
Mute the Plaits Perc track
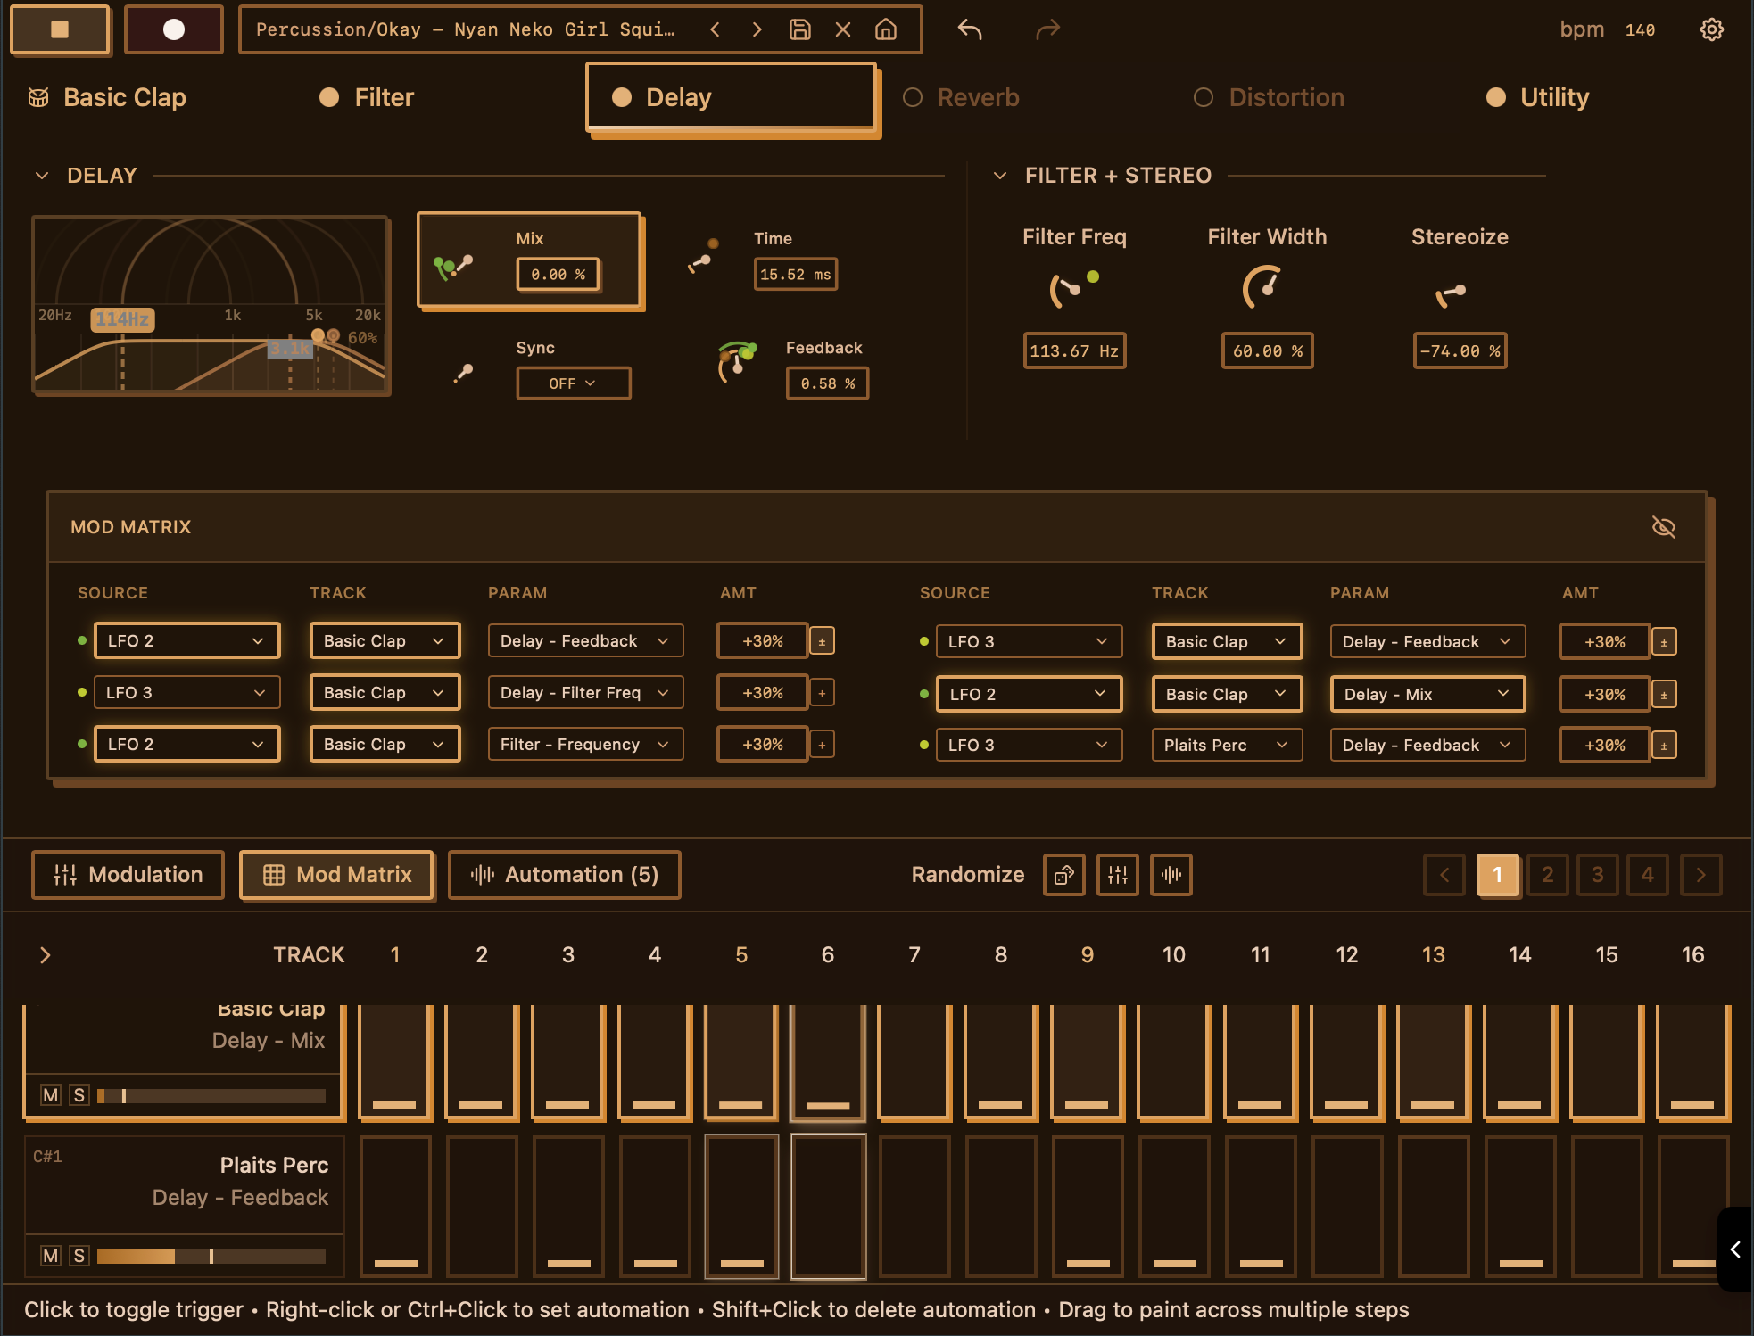51,1256
